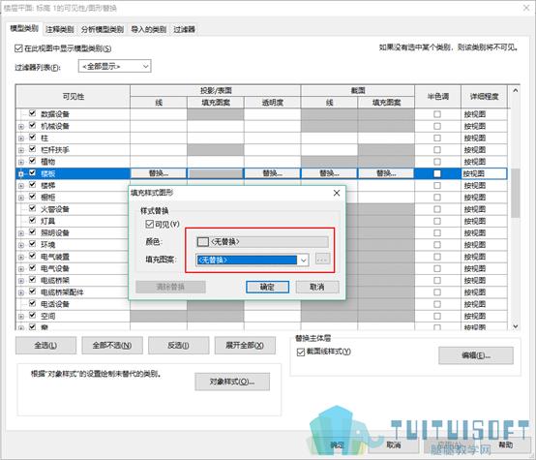Click the 反选(I) button
Viewport: 536px width, 460px height.
[178, 346]
